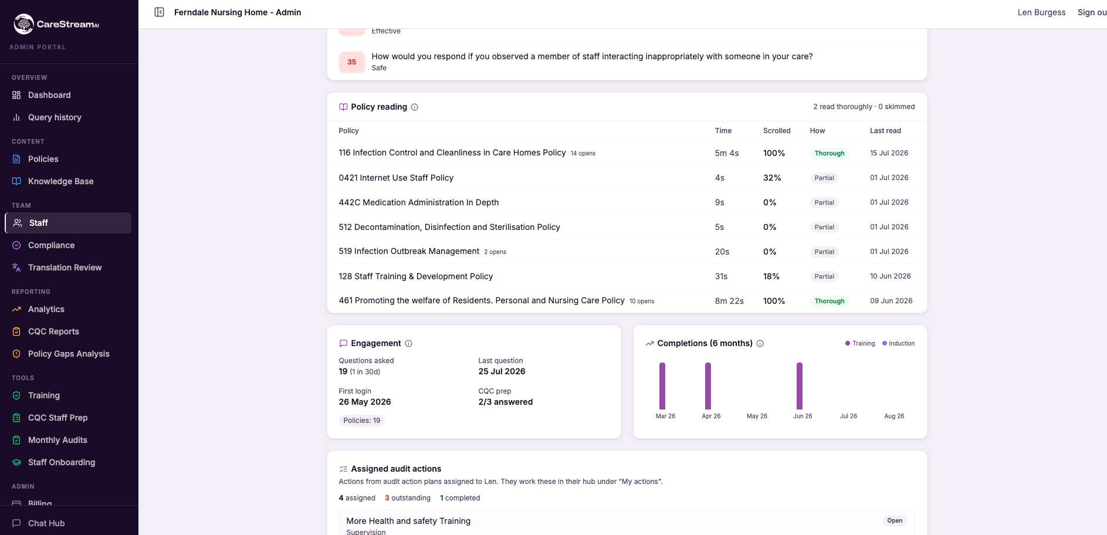Image resolution: width=1107 pixels, height=535 pixels.
Task: Click the CQC Staff Prep clipboard icon
Action: pos(16,418)
